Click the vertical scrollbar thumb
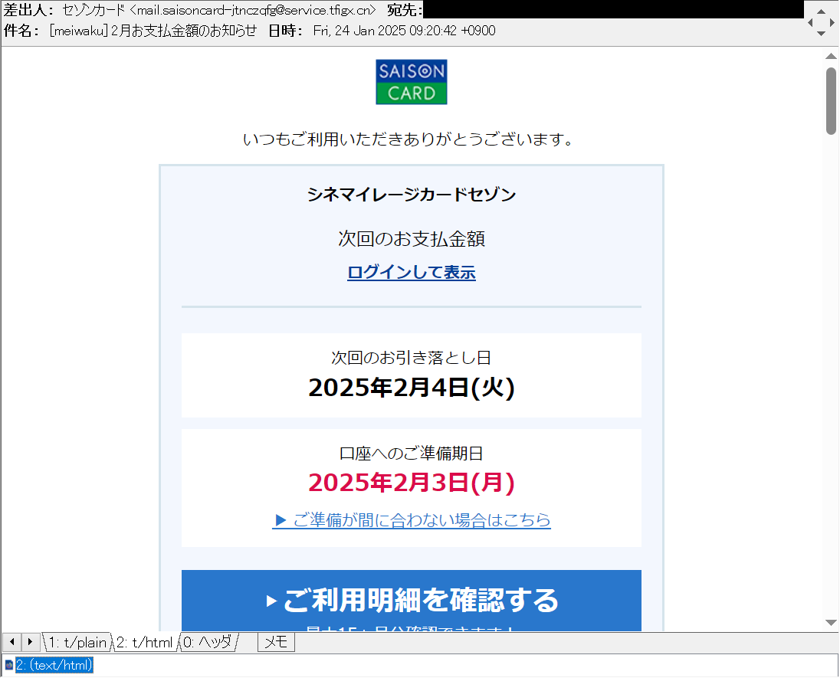The height and width of the screenshot is (678, 840). (x=831, y=100)
